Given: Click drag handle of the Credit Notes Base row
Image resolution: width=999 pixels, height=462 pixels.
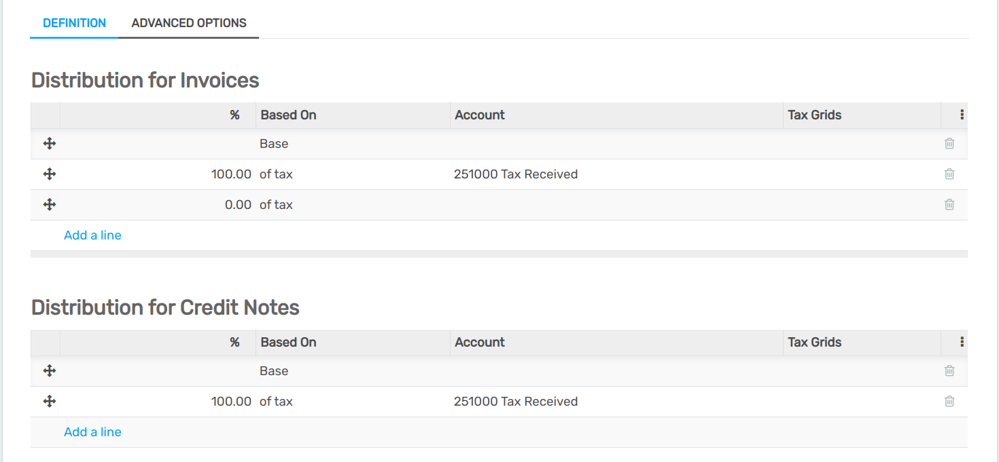Looking at the screenshot, I should [49, 371].
